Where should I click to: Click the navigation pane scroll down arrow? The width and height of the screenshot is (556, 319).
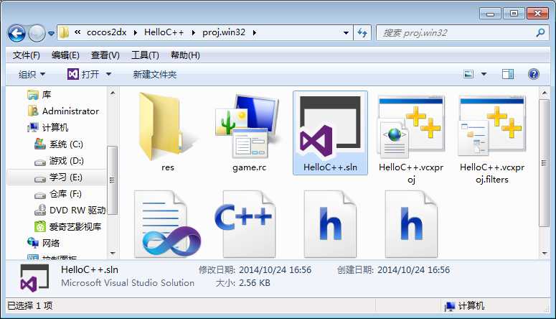[x=113, y=254]
